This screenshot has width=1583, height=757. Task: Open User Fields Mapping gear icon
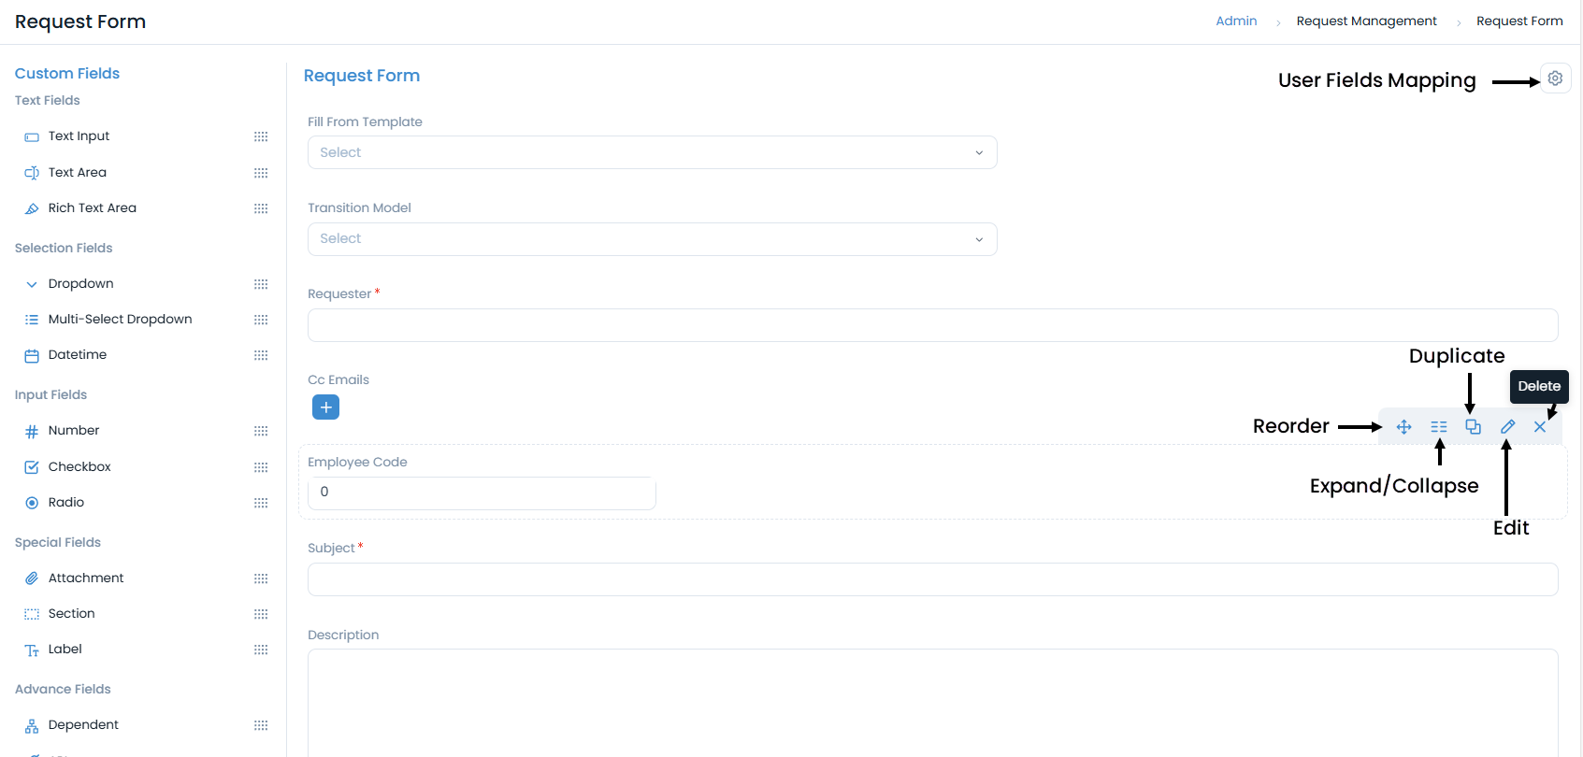tap(1555, 79)
